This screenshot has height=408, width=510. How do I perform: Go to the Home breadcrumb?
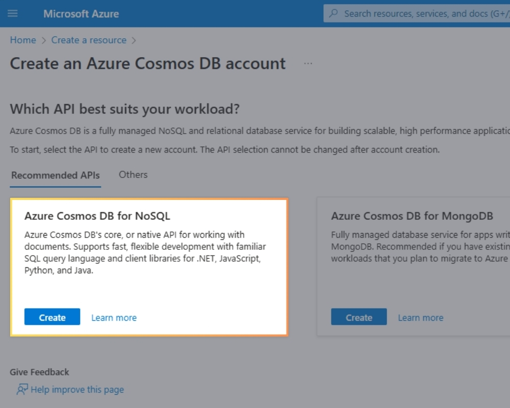[x=23, y=40]
